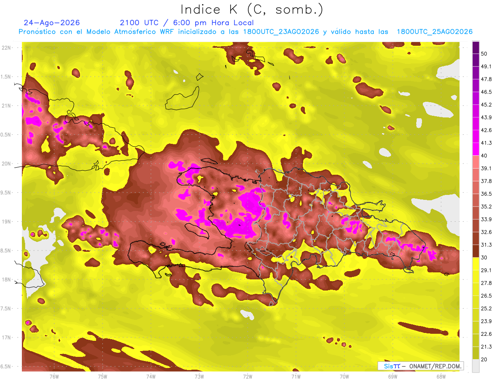Pick the gray legend segment below 20

point(476,366)
